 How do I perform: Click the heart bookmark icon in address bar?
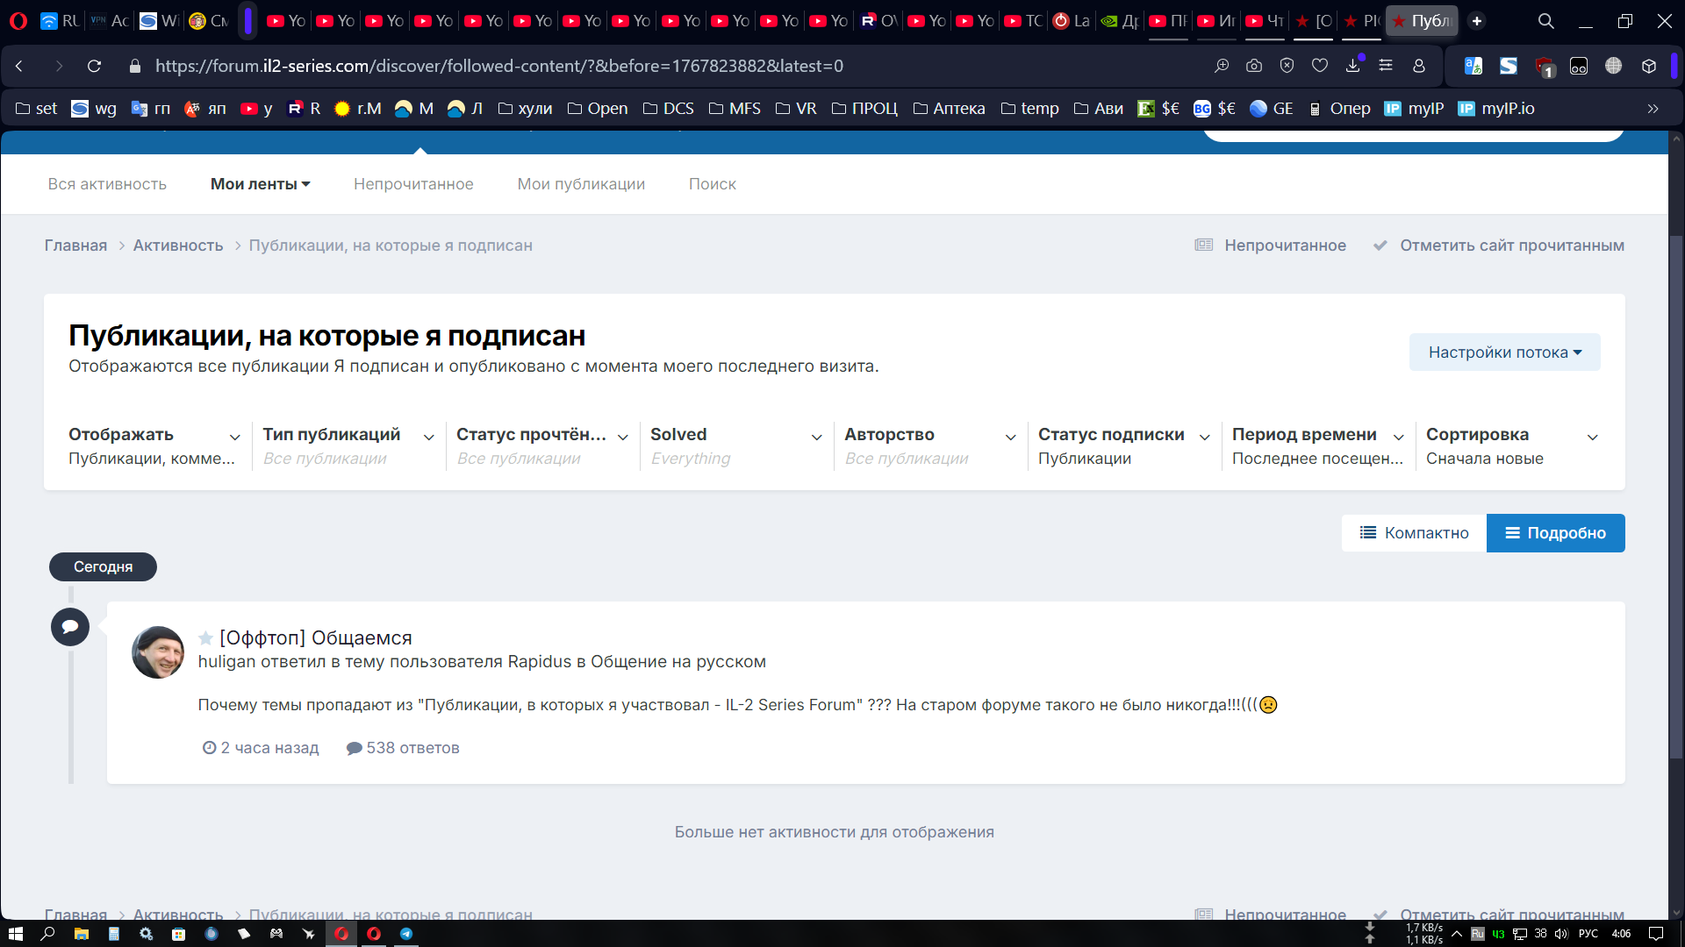(x=1320, y=66)
